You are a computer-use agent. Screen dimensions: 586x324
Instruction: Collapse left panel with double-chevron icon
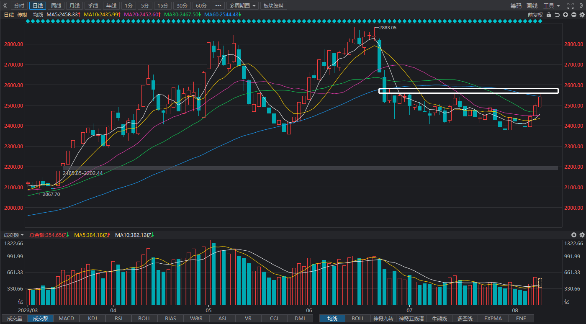[x=5, y=6]
